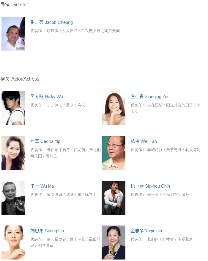The height and width of the screenshot is (261, 208).
Task: Click Jacob Cheung's portrait photo
Action: point(13,34)
